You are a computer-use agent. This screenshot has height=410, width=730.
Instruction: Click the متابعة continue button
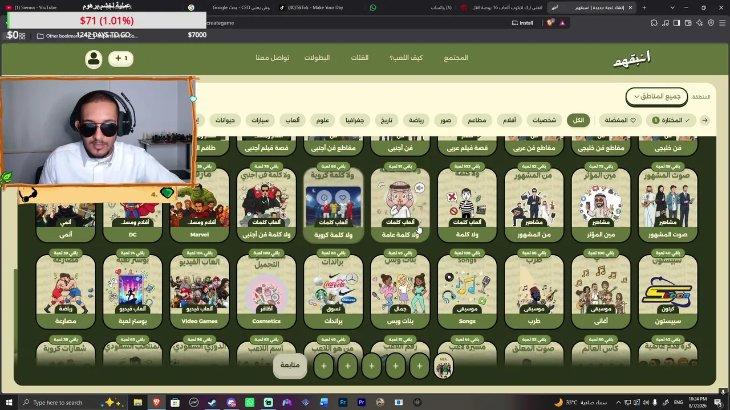click(290, 365)
